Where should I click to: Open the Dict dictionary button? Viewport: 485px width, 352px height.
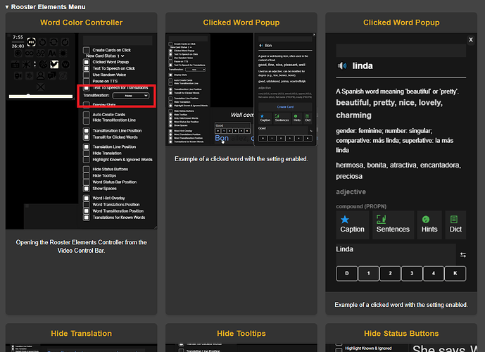(455, 224)
